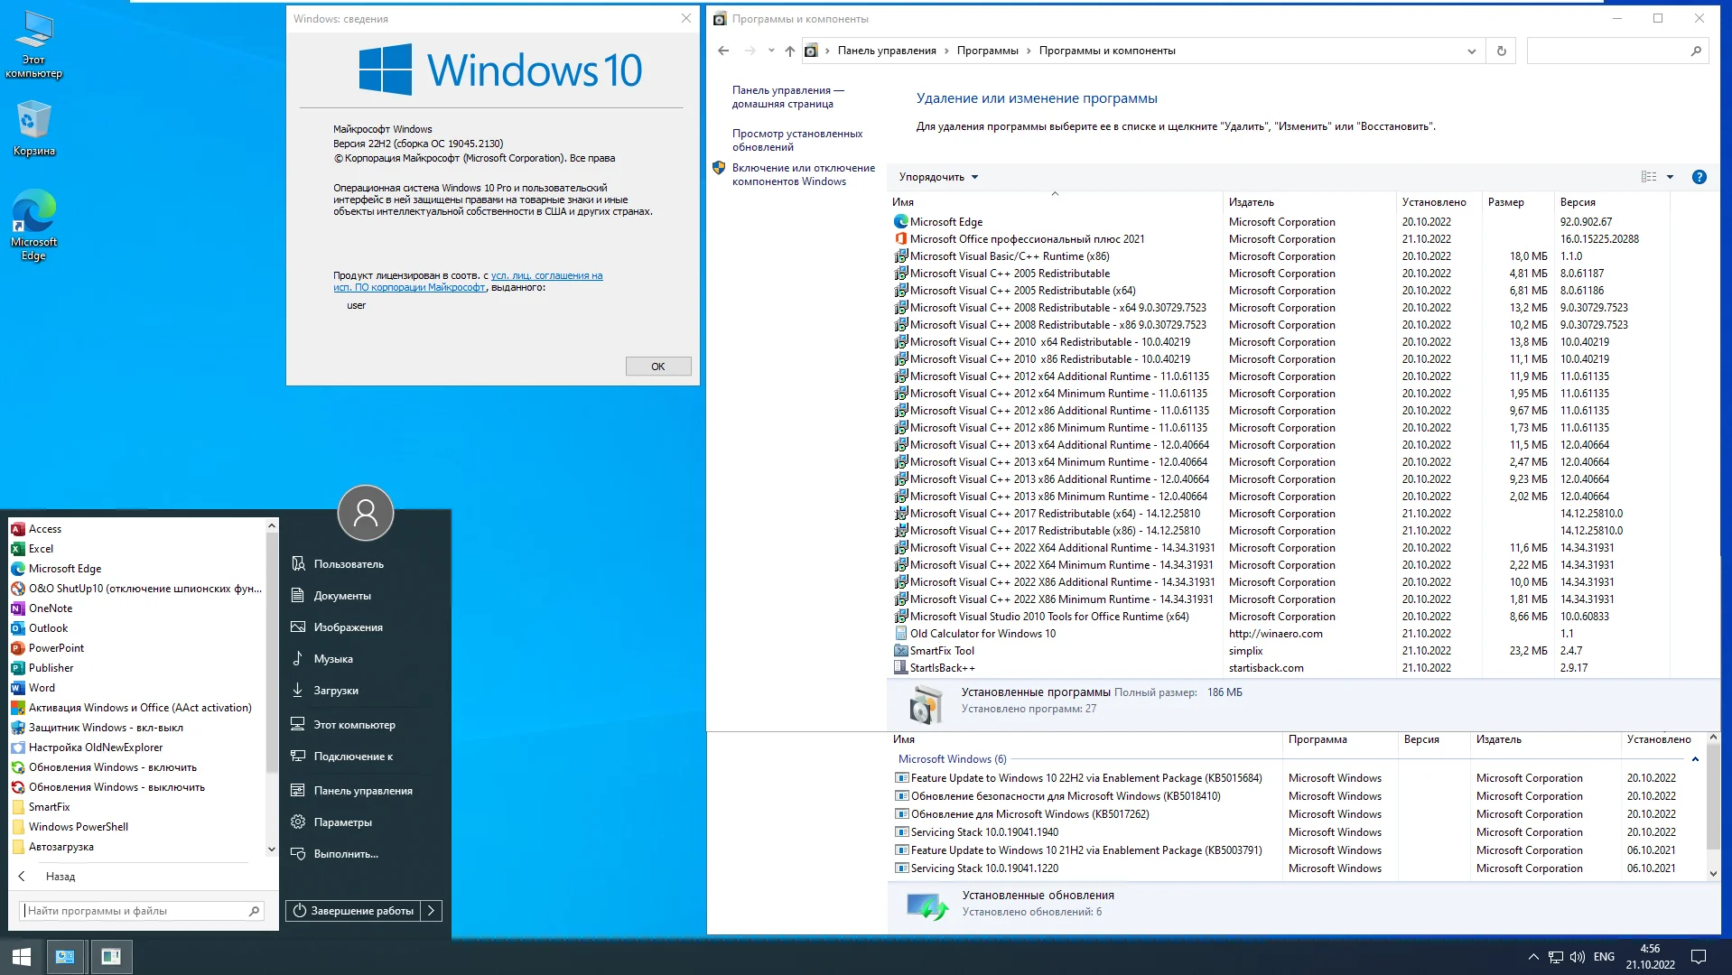
Task: Open Этот компьютер desktop icon
Action: click(34, 45)
